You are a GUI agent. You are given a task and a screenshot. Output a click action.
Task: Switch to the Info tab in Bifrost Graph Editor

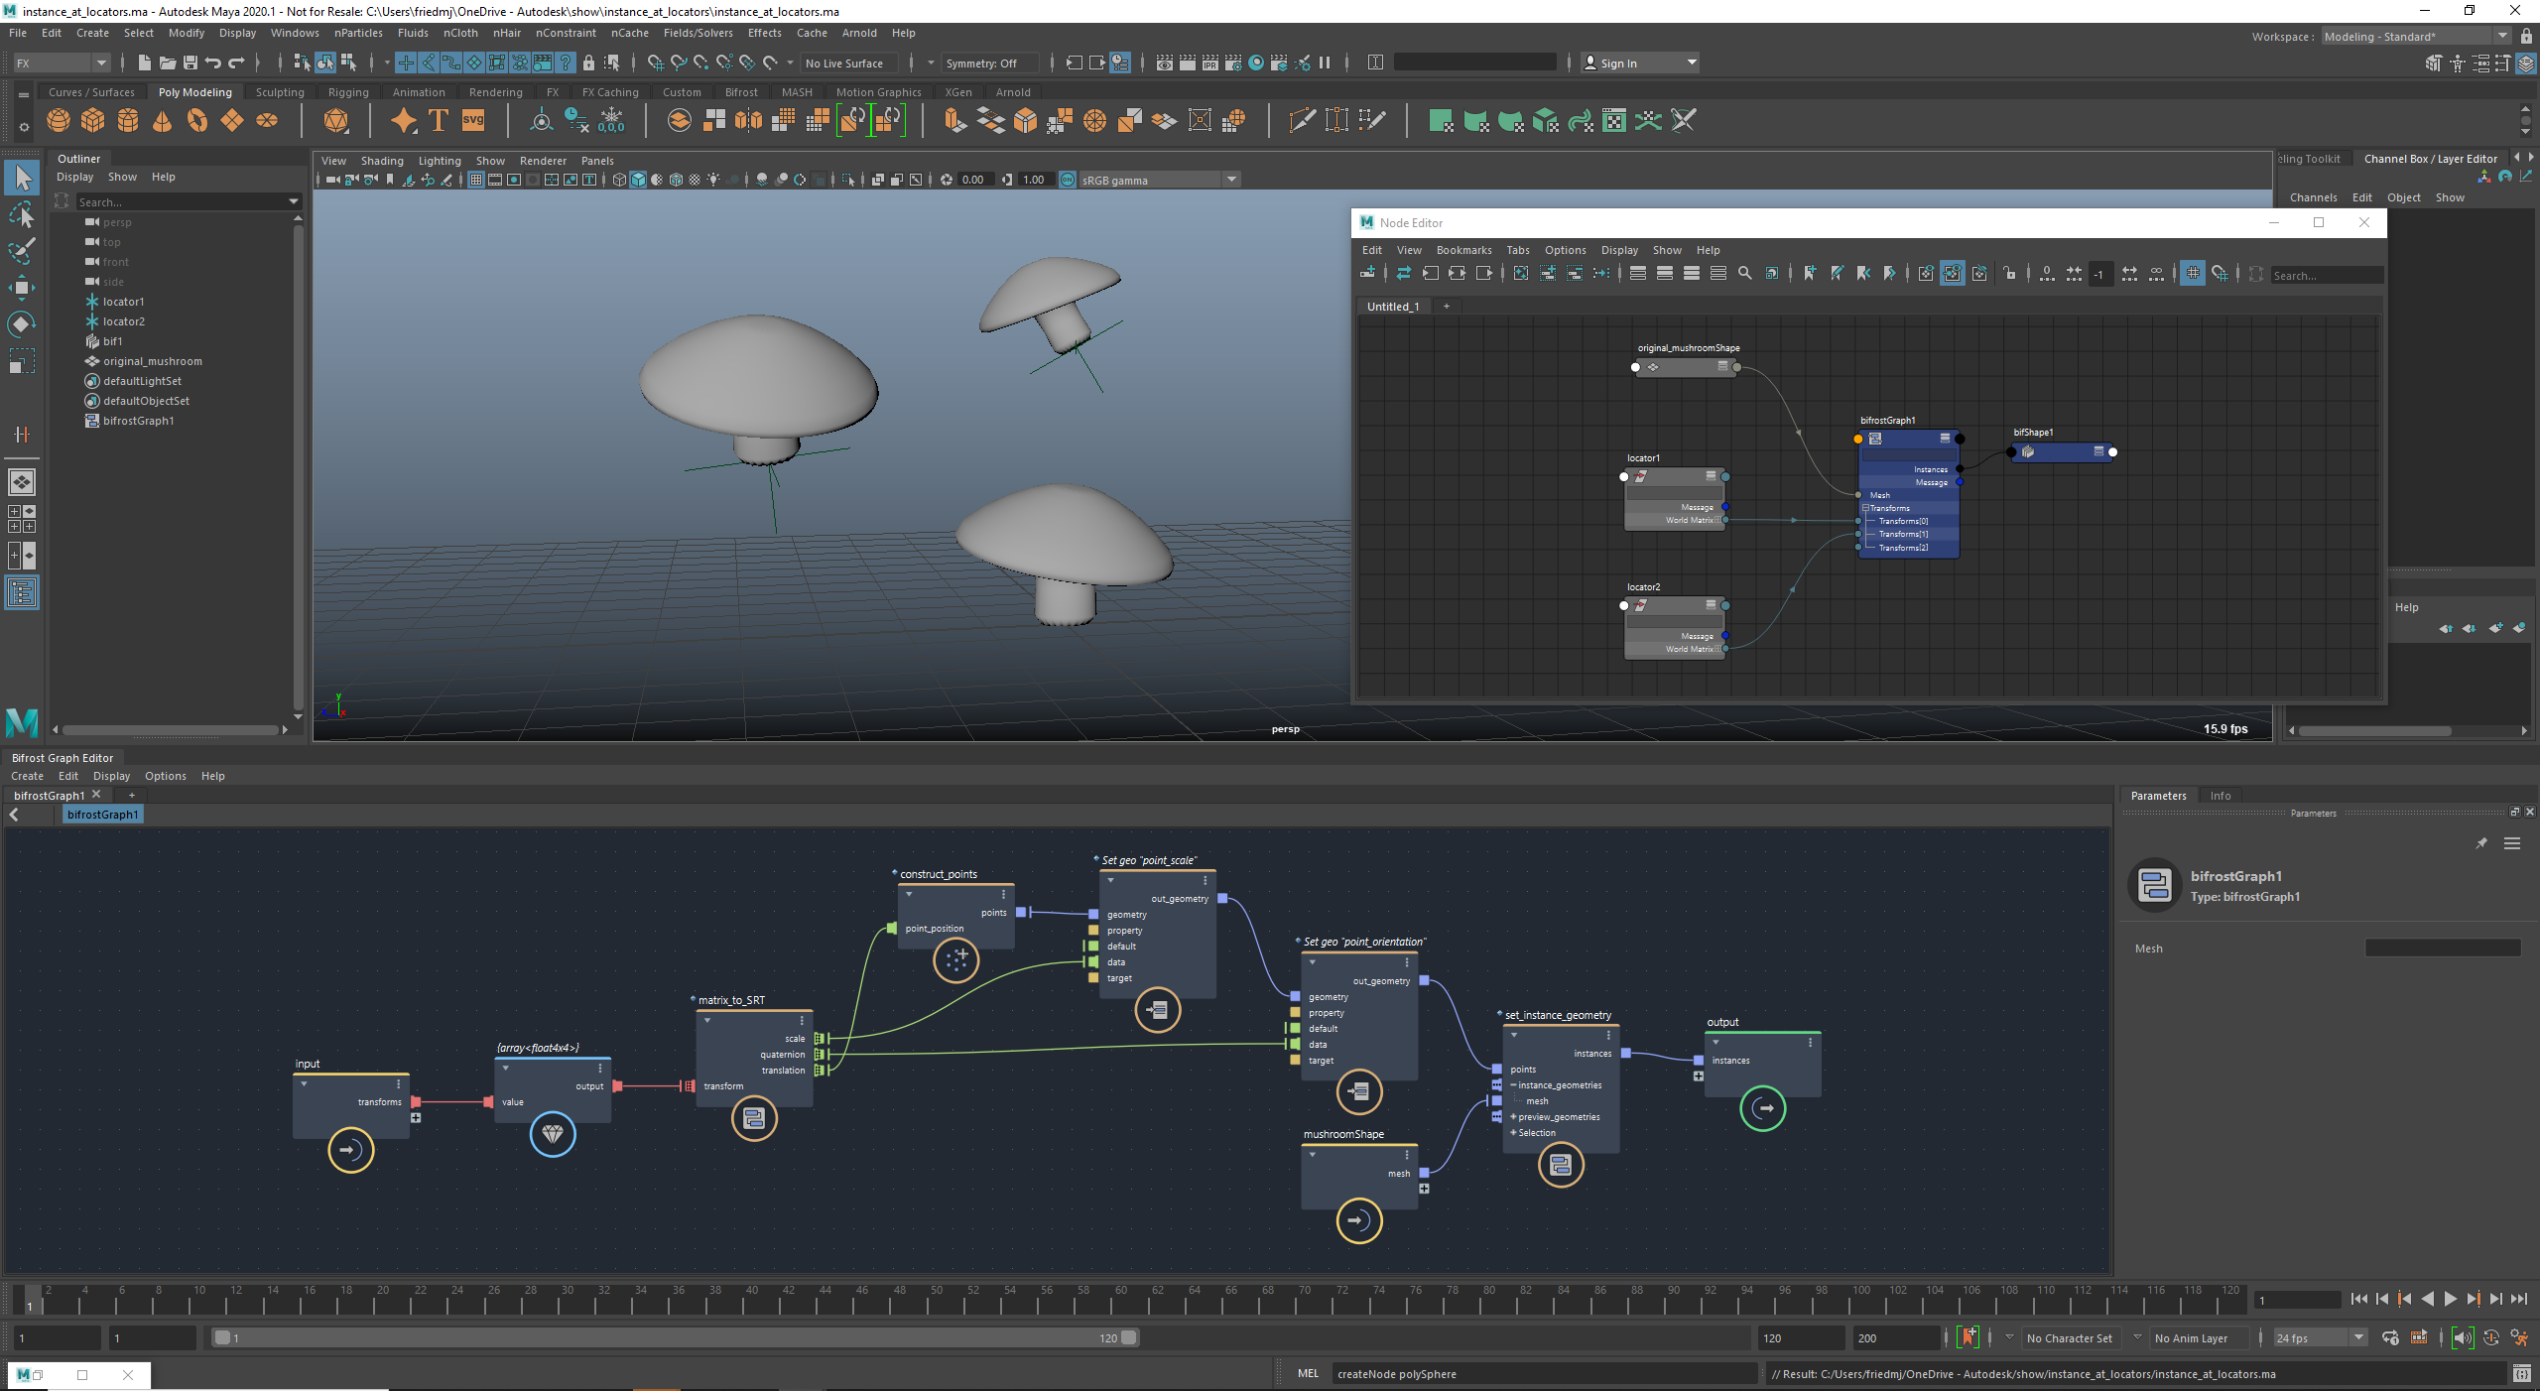[x=2220, y=795]
